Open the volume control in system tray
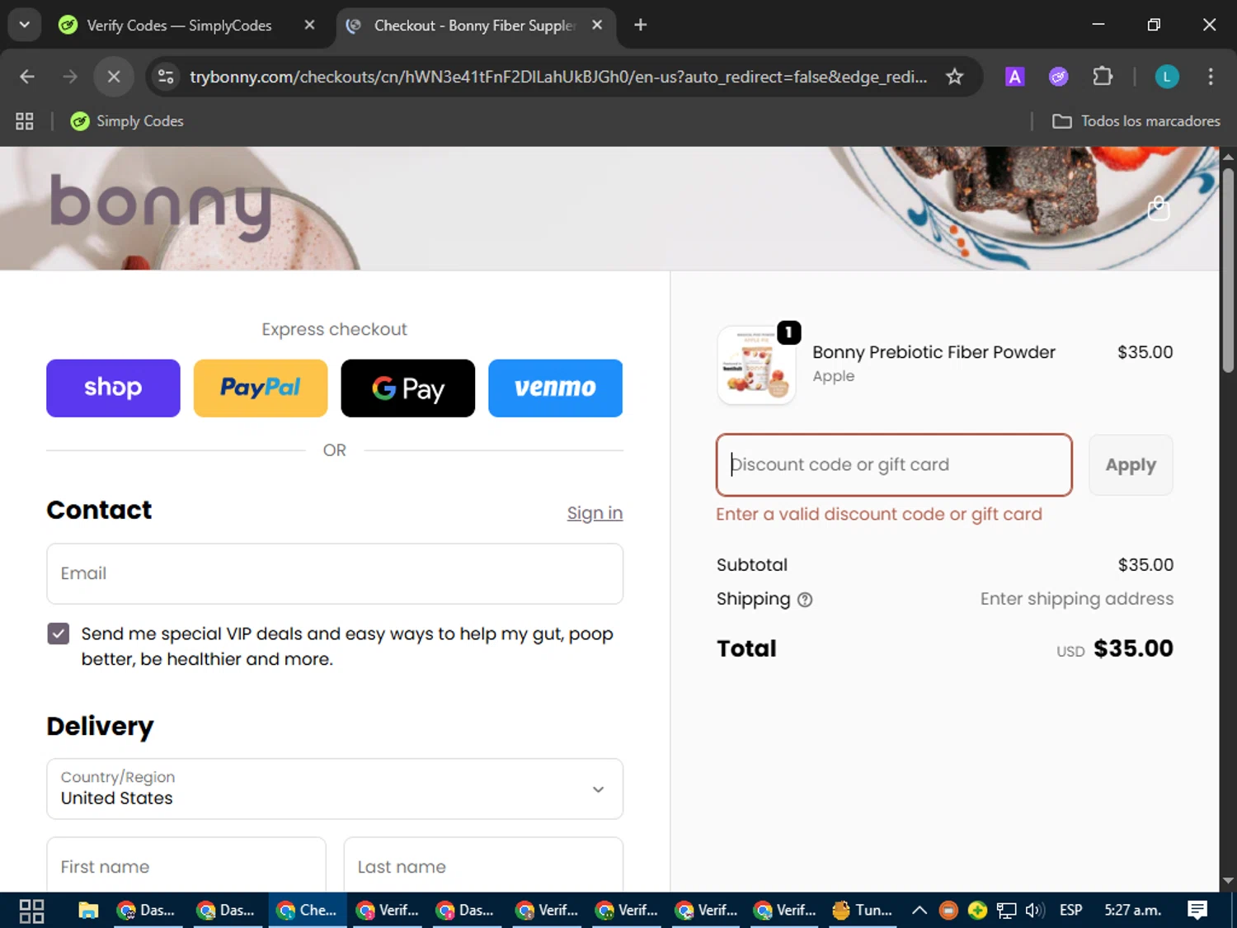1237x928 pixels. pyautogui.click(x=1035, y=911)
